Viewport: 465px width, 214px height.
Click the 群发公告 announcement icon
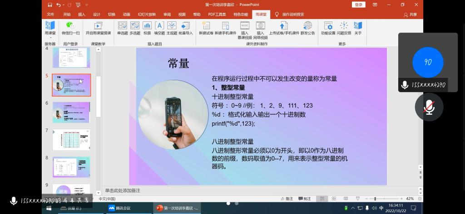pyautogui.click(x=307, y=27)
